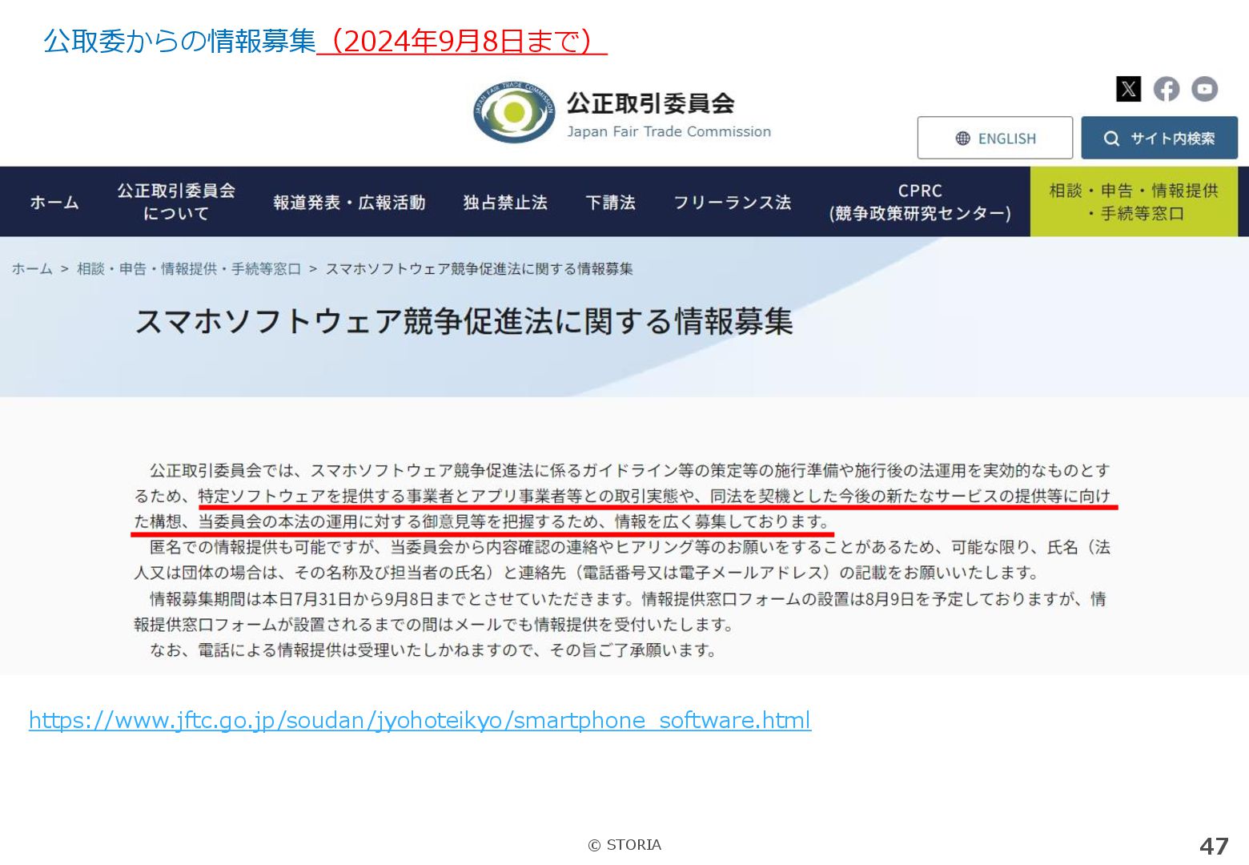Click breadcrumb スマホソフトウェア競争促進法に関する情報募集
The width and height of the screenshot is (1249, 865).
(479, 269)
